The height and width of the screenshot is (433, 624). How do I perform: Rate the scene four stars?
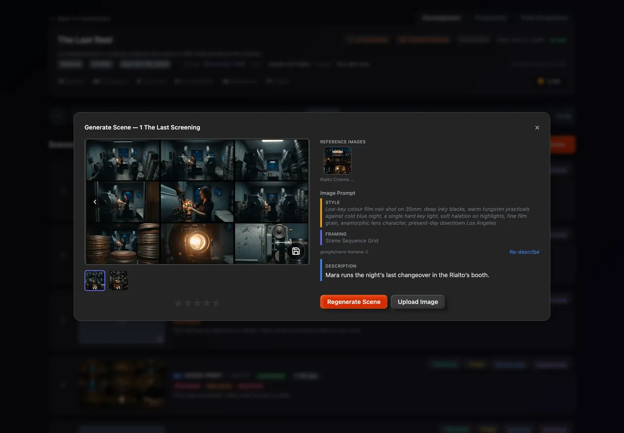[x=207, y=303]
